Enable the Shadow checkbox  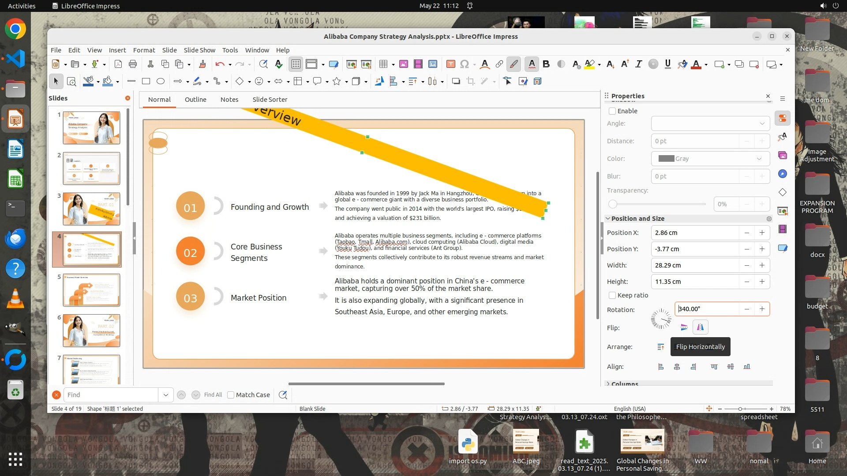(612, 111)
